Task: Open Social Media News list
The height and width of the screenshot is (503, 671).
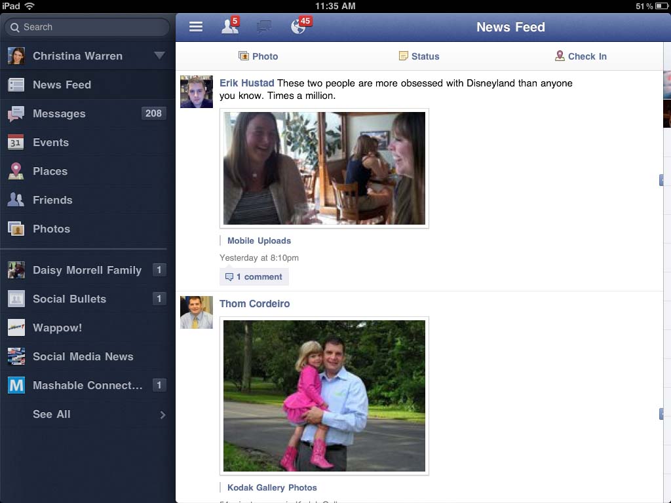Action: (87, 356)
